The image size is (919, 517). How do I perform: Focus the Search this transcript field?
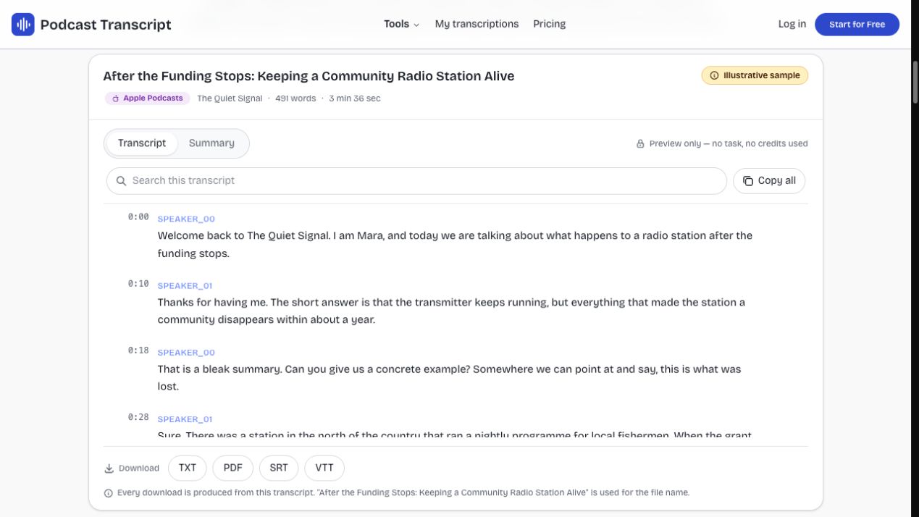click(x=416, y=181)
